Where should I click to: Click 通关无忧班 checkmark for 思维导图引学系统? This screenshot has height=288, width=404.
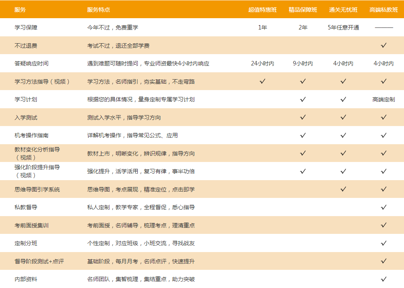[x=343, y=189]
